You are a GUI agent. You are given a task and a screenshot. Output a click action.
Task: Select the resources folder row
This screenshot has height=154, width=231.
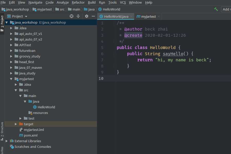(51, 113)
